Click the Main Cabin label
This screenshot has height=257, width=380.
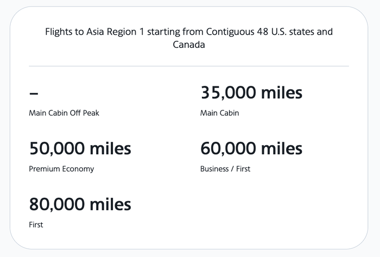(219, 113)
